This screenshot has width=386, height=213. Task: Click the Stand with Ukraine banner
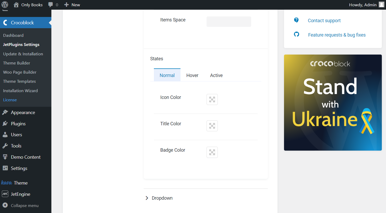tap(333, 103)
